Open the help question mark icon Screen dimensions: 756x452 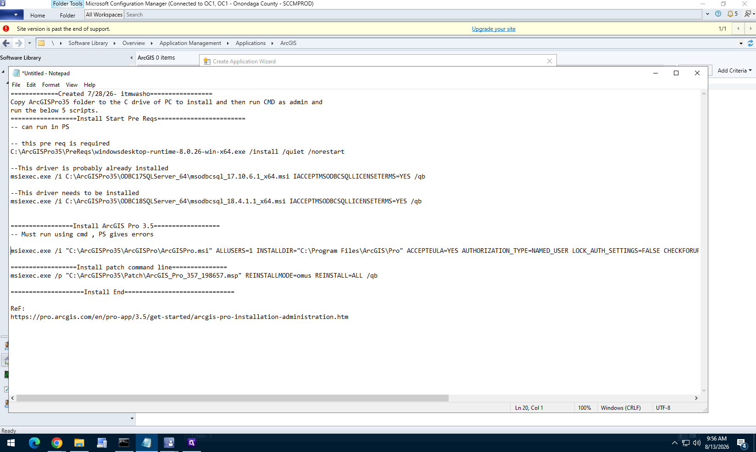click(x=718, y=14)
